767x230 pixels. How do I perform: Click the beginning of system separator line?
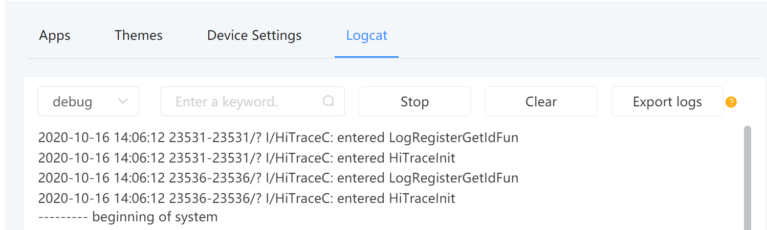128,217
